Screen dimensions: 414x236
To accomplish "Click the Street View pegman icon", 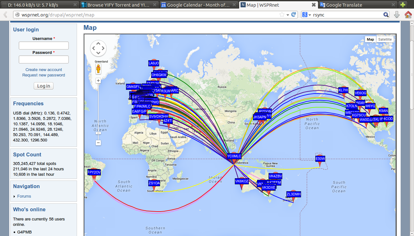I will click(98, 69).
